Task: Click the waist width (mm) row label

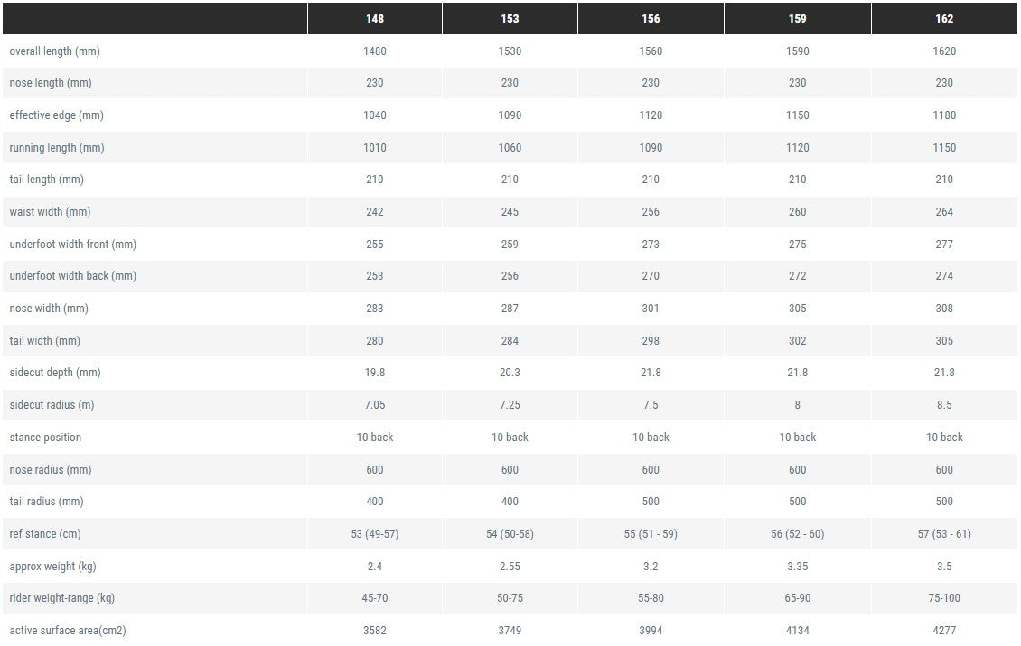Action: (50, 211)
